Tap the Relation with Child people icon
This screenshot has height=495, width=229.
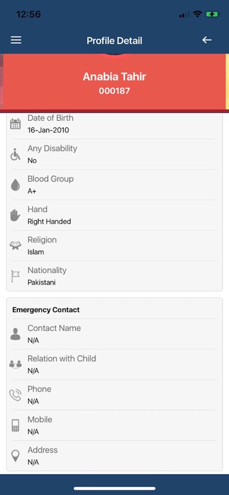pyautogui.click(x=15, y=365)
